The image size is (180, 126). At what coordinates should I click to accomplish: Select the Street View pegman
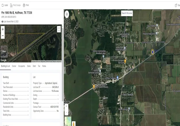click(x=74, y=124)
